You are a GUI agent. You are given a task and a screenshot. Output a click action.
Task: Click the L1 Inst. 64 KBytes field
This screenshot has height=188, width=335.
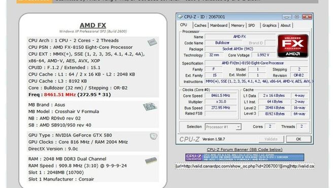point(275,102)
